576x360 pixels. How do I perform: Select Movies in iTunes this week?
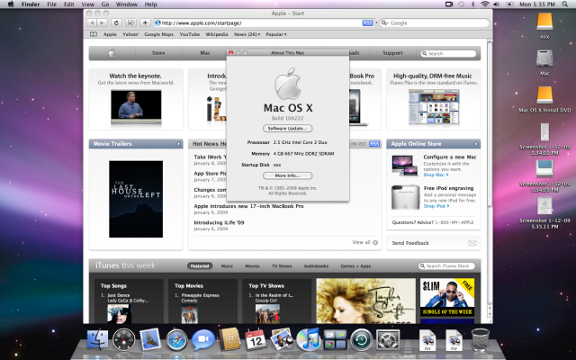(x=252, y=266)
